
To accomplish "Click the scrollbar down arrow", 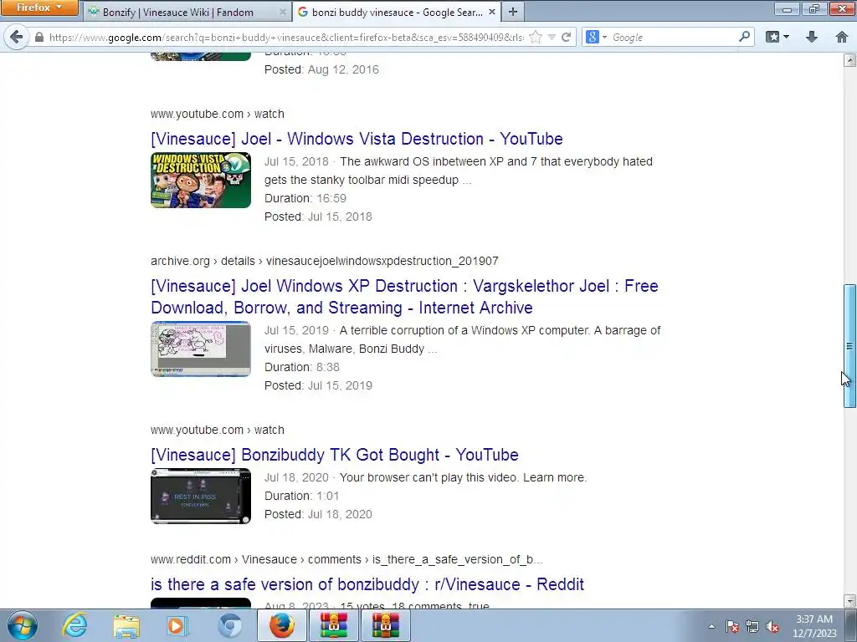I will (x=849, y=601).
